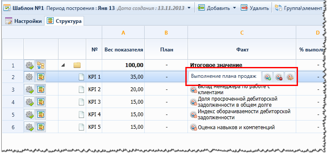Click table edit icon in KPI 5 row

click(40, 127)
